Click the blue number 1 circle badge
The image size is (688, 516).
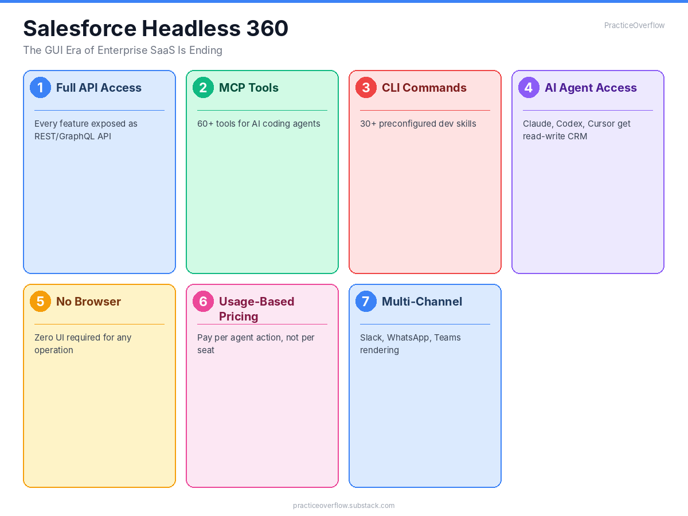[x=40, y=88]
